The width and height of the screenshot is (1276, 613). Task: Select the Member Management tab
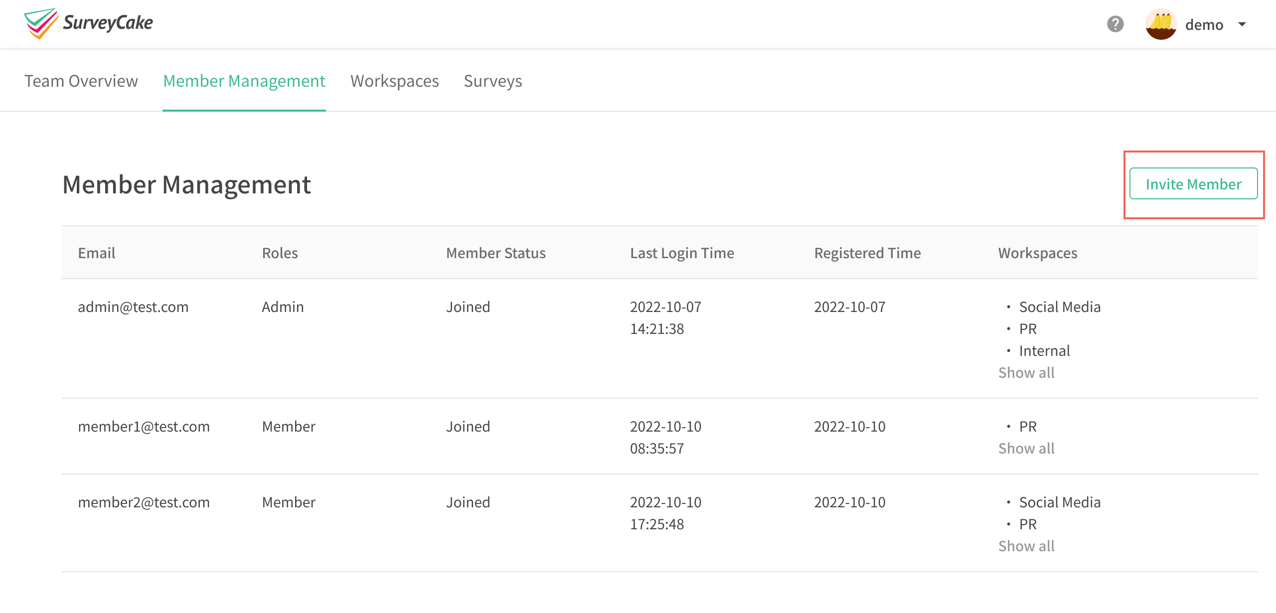244,81
